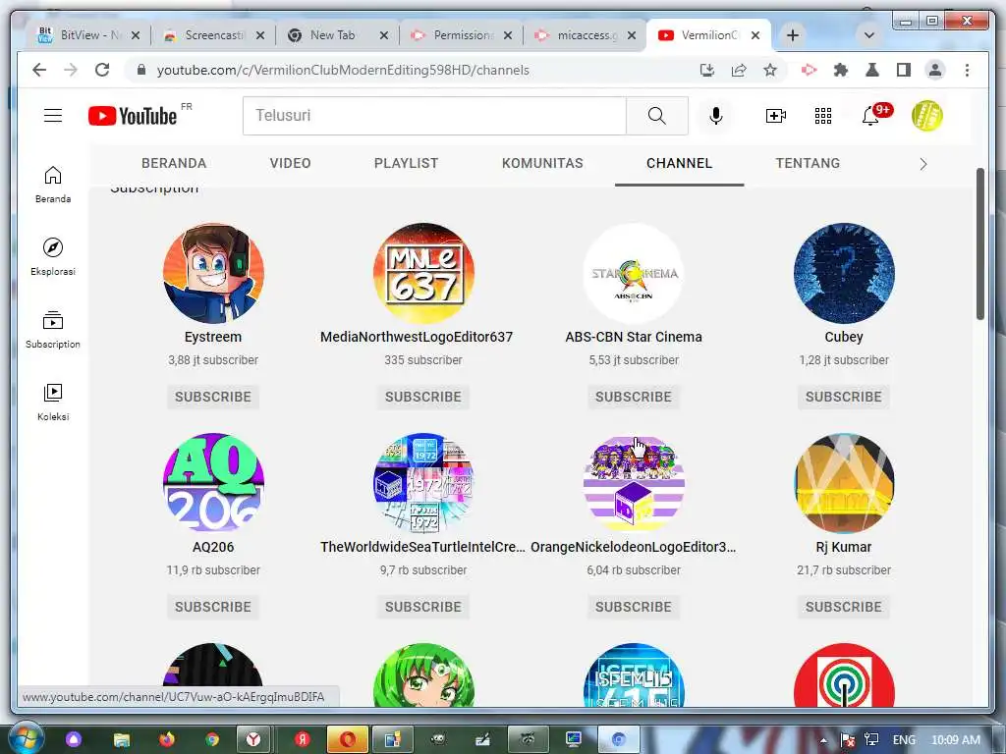
Task: Click in the Telusuri search field
Action: click(434, 116)
